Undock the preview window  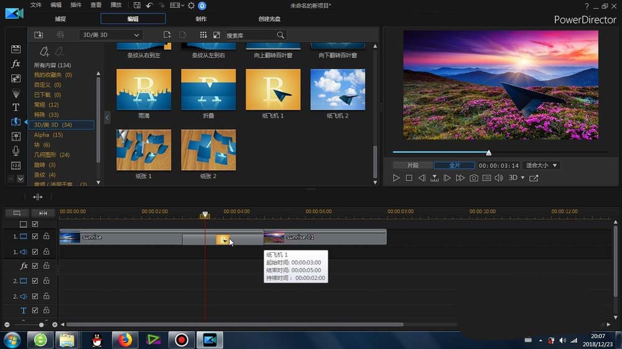(x=534, y=178)
